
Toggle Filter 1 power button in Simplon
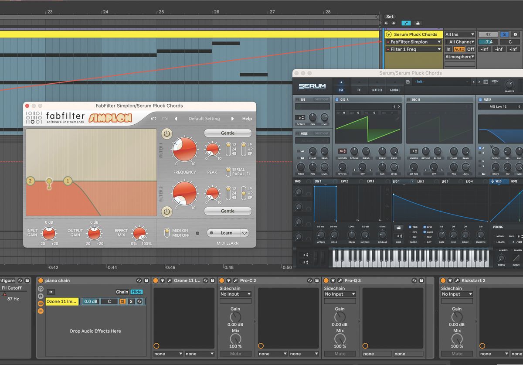[167, 133]
